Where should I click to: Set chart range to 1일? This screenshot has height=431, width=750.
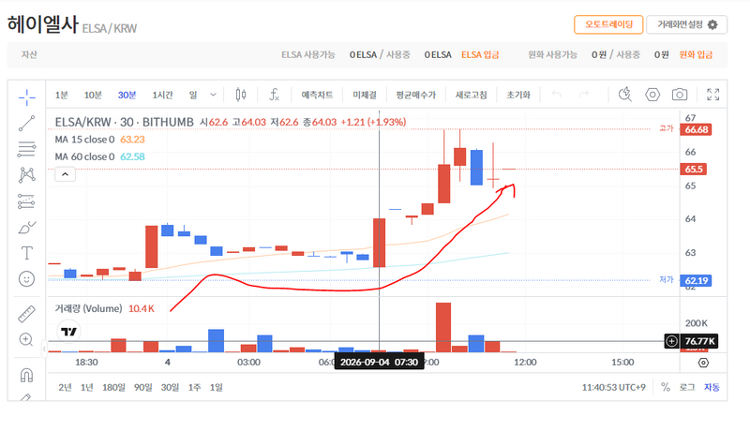217,387
